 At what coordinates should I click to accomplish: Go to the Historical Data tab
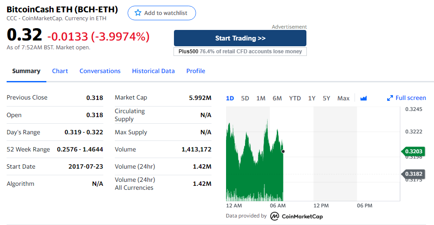click(x=153, y=71)
